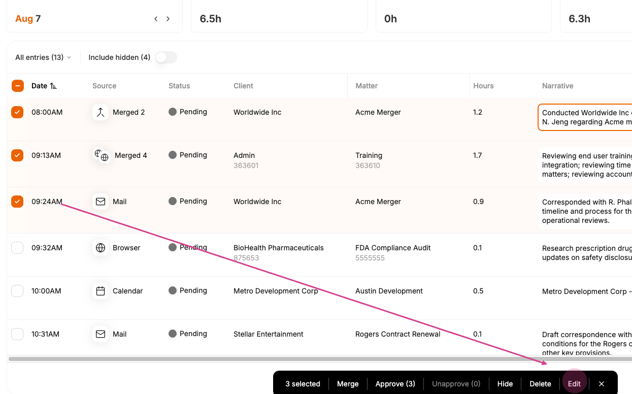This screenshot has height=394, width=632.
Task: Click Merge in the selection bar
Action: coord(348,384)
